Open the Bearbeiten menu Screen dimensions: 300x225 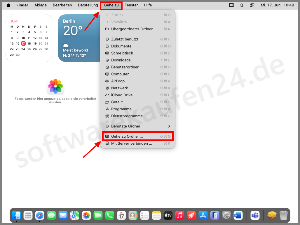(62, 5)
